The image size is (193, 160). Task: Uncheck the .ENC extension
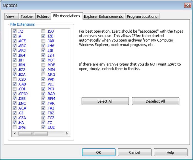[x=15, y=103]
